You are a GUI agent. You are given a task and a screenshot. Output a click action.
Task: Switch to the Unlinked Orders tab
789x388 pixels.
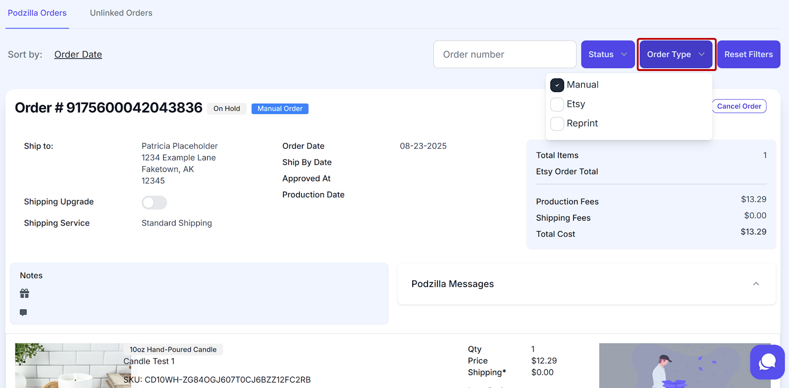(x=121, y=13)
